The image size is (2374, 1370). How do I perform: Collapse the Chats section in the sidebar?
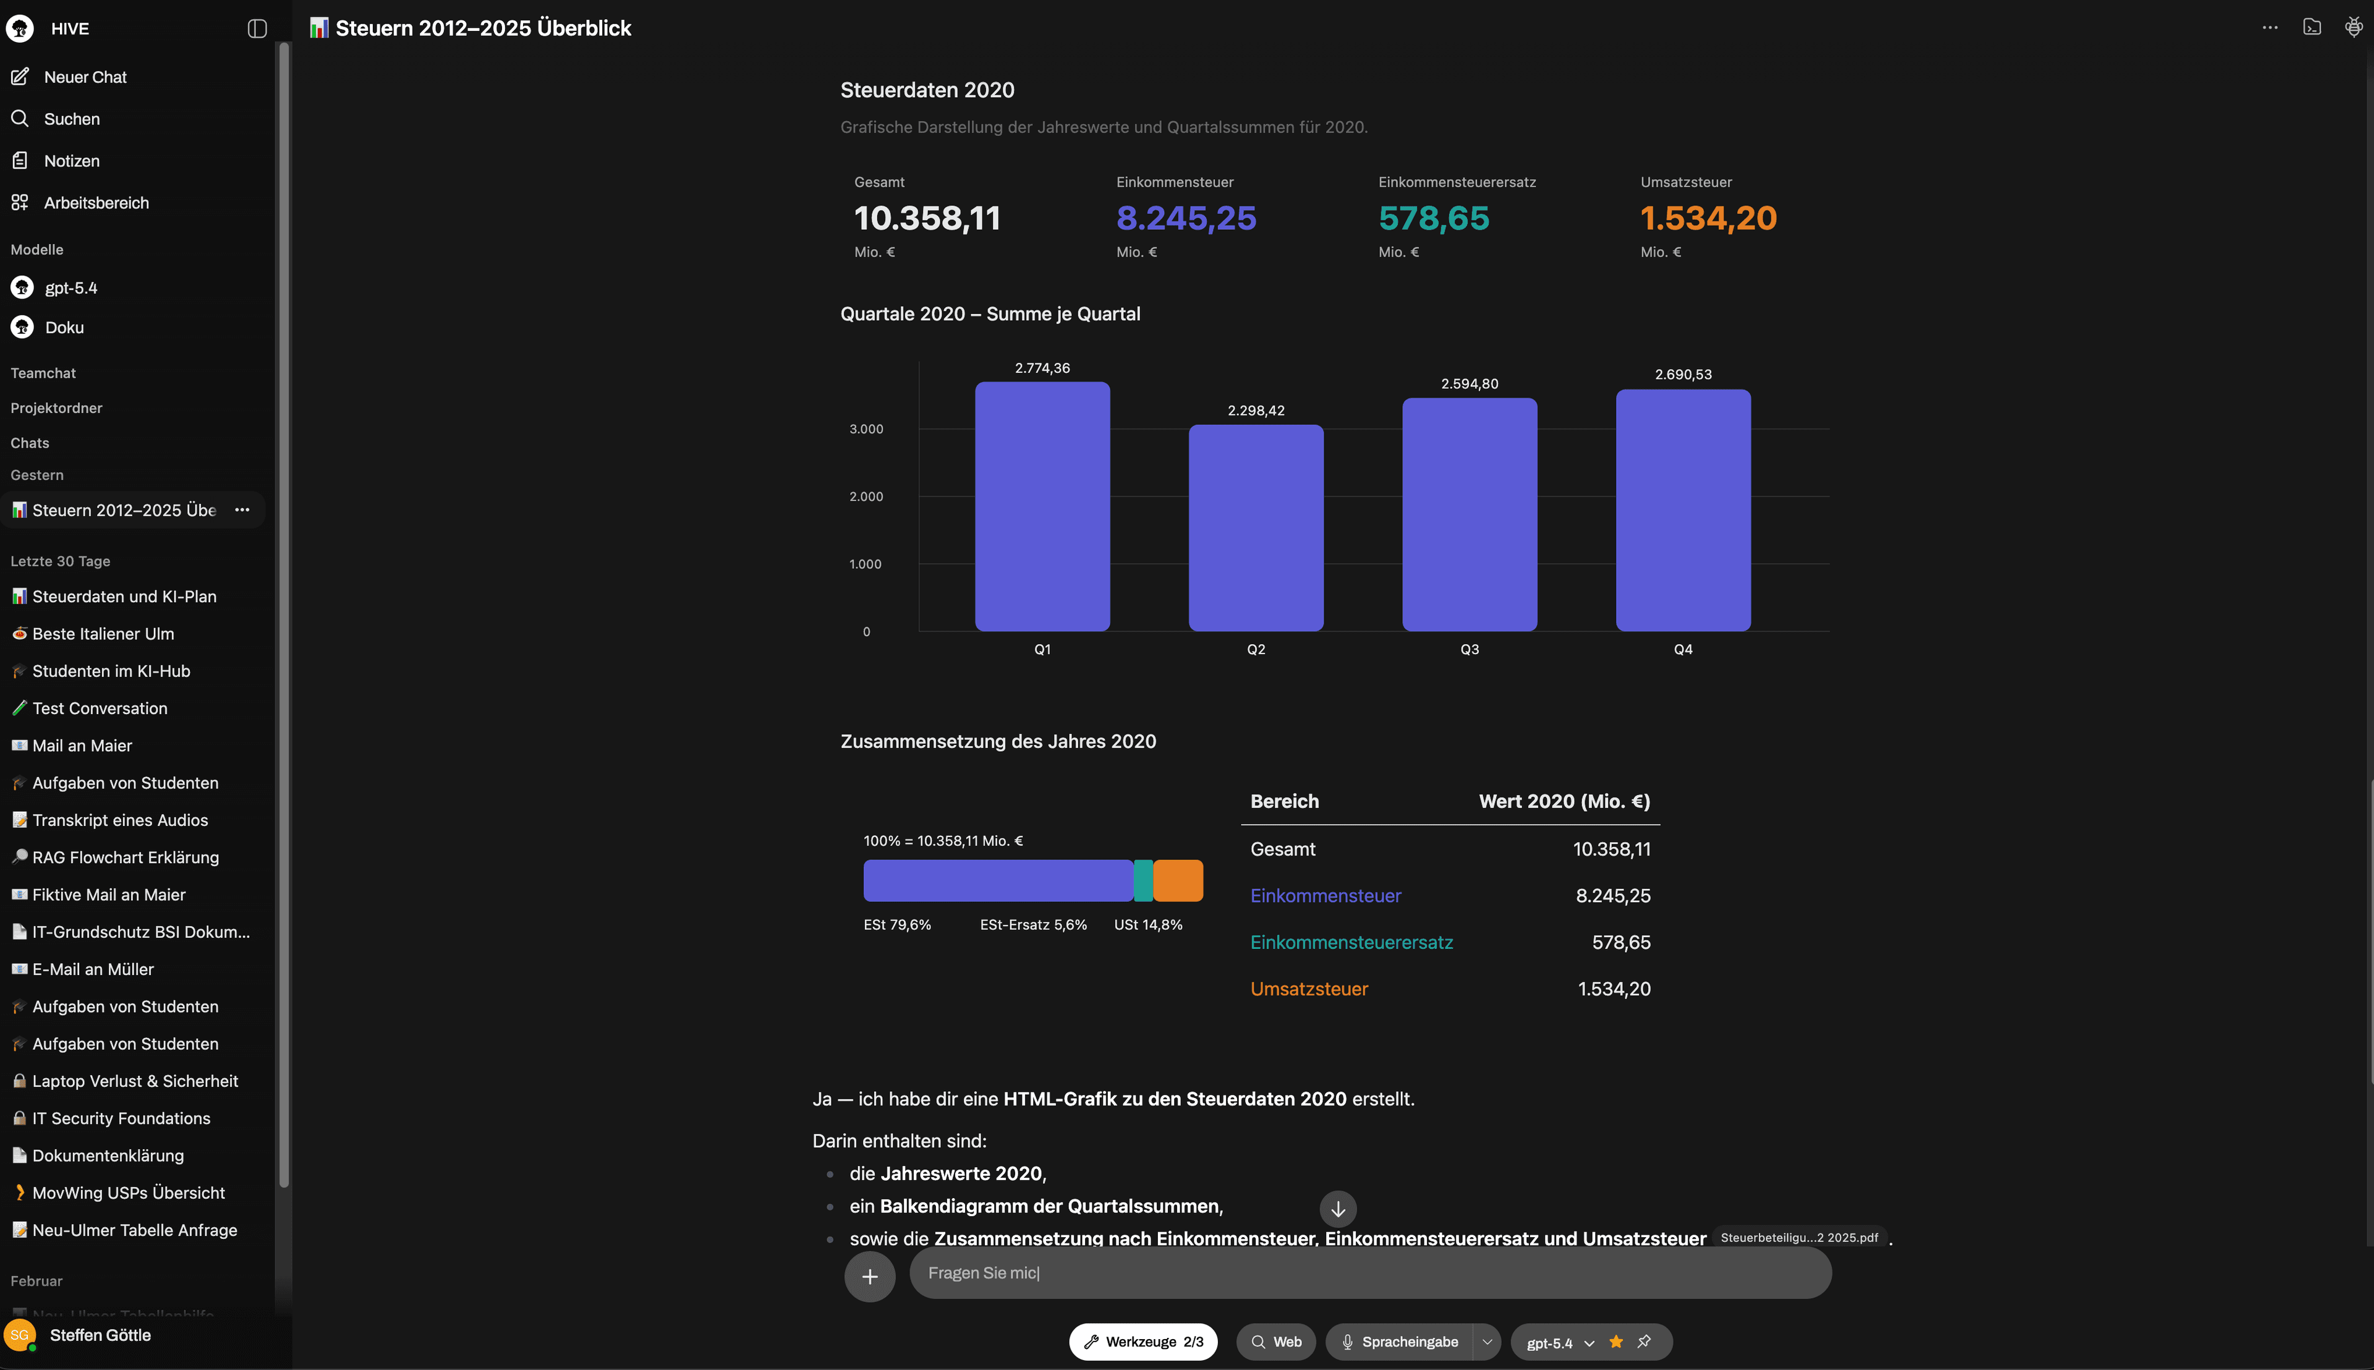(29, 442)
